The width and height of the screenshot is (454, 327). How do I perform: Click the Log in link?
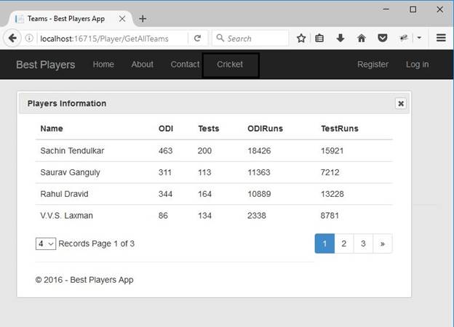[x=417, y=65]
